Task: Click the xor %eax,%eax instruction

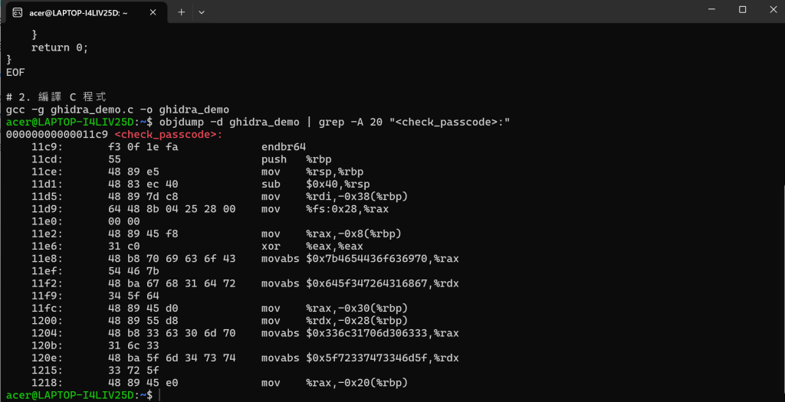Action: pos(312,246)
